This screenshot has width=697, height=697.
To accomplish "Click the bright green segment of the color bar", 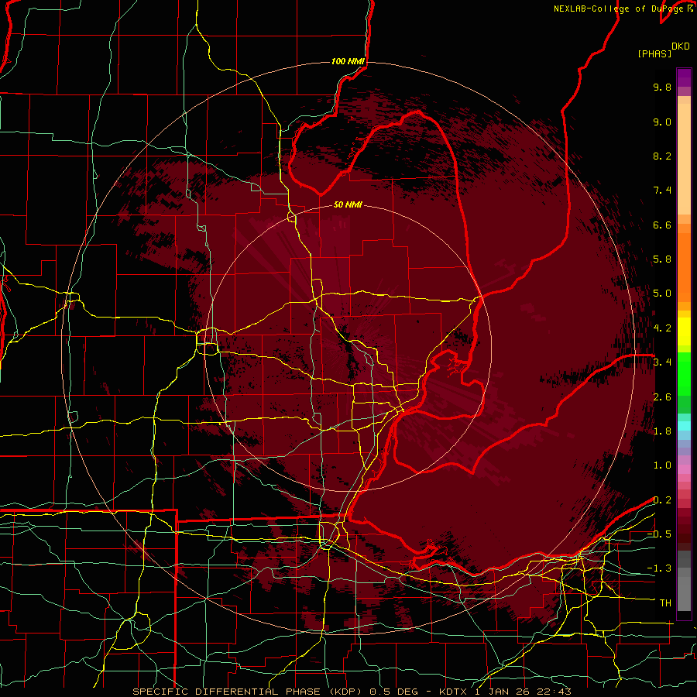I will point(684,374).
